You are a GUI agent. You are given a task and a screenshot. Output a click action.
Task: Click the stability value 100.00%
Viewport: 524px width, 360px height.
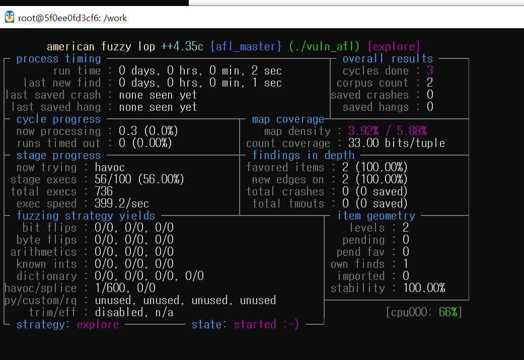(424, 288)
